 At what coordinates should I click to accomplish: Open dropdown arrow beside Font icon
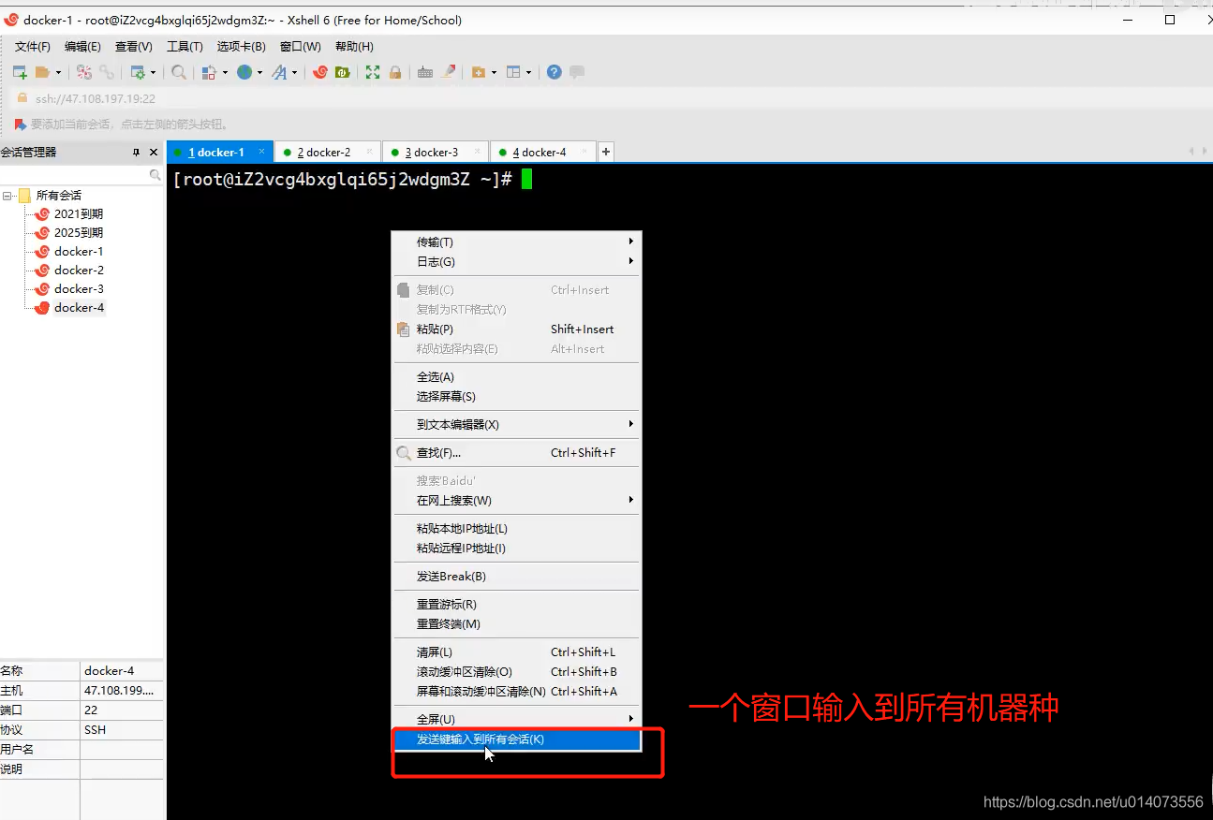(294, 72)
